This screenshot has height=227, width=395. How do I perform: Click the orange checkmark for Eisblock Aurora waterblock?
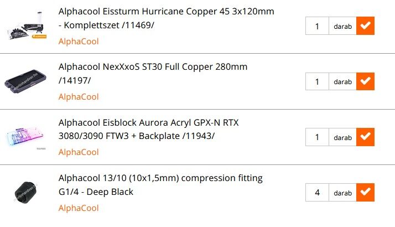pyautogui.click(x=365, y=137)
